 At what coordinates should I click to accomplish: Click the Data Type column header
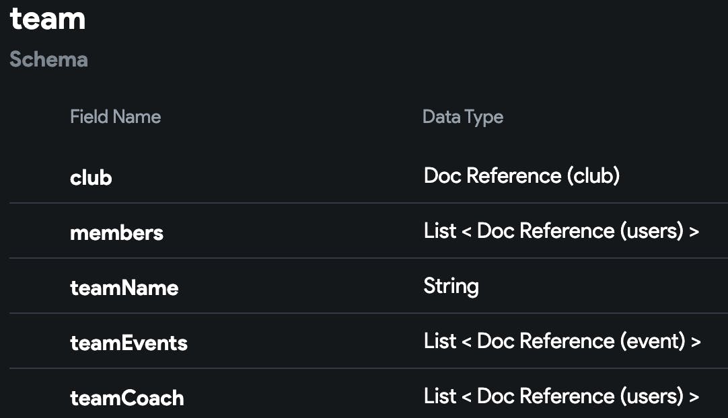click(462, 117)
